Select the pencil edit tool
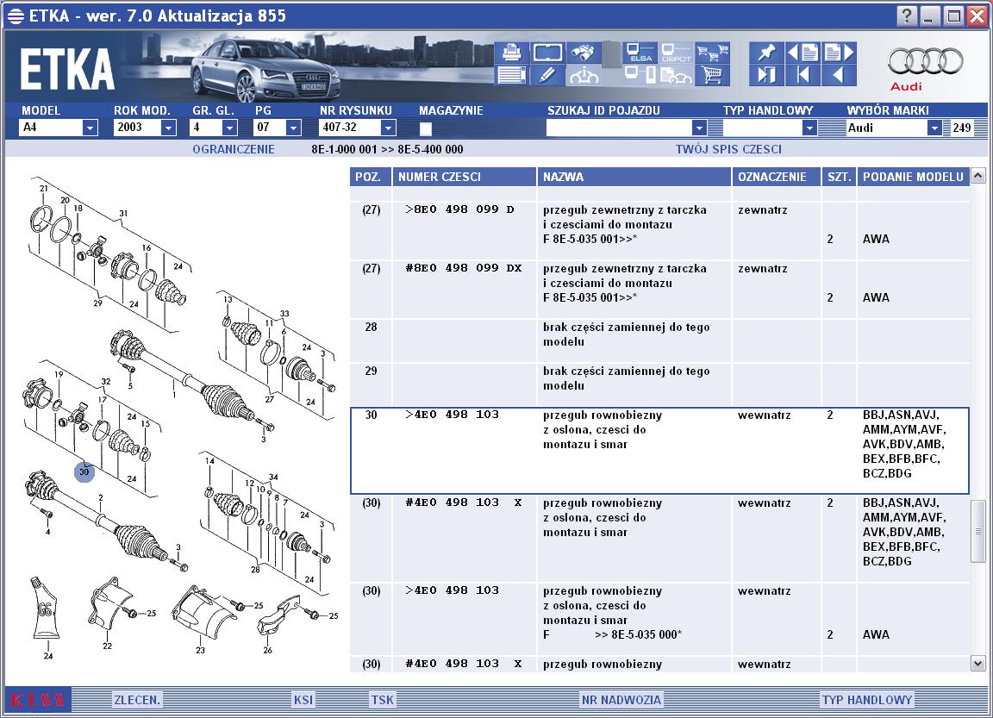The image size is (993, 718). (547, 75)
